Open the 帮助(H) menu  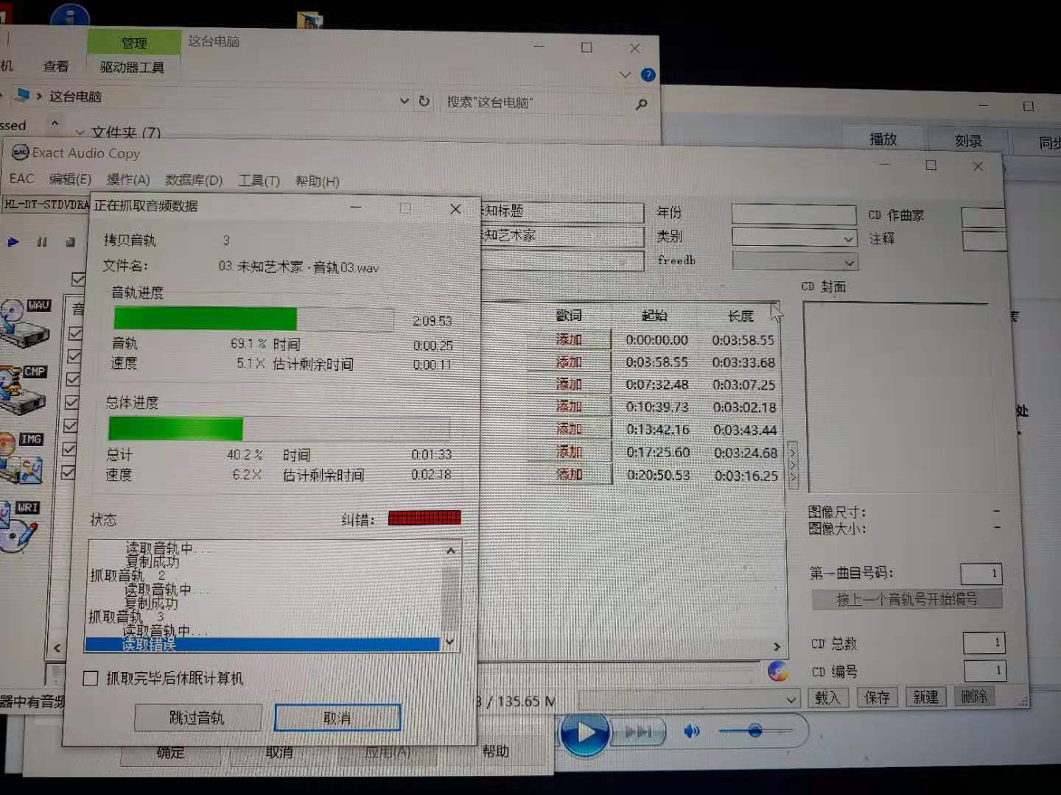click(318, 181)
